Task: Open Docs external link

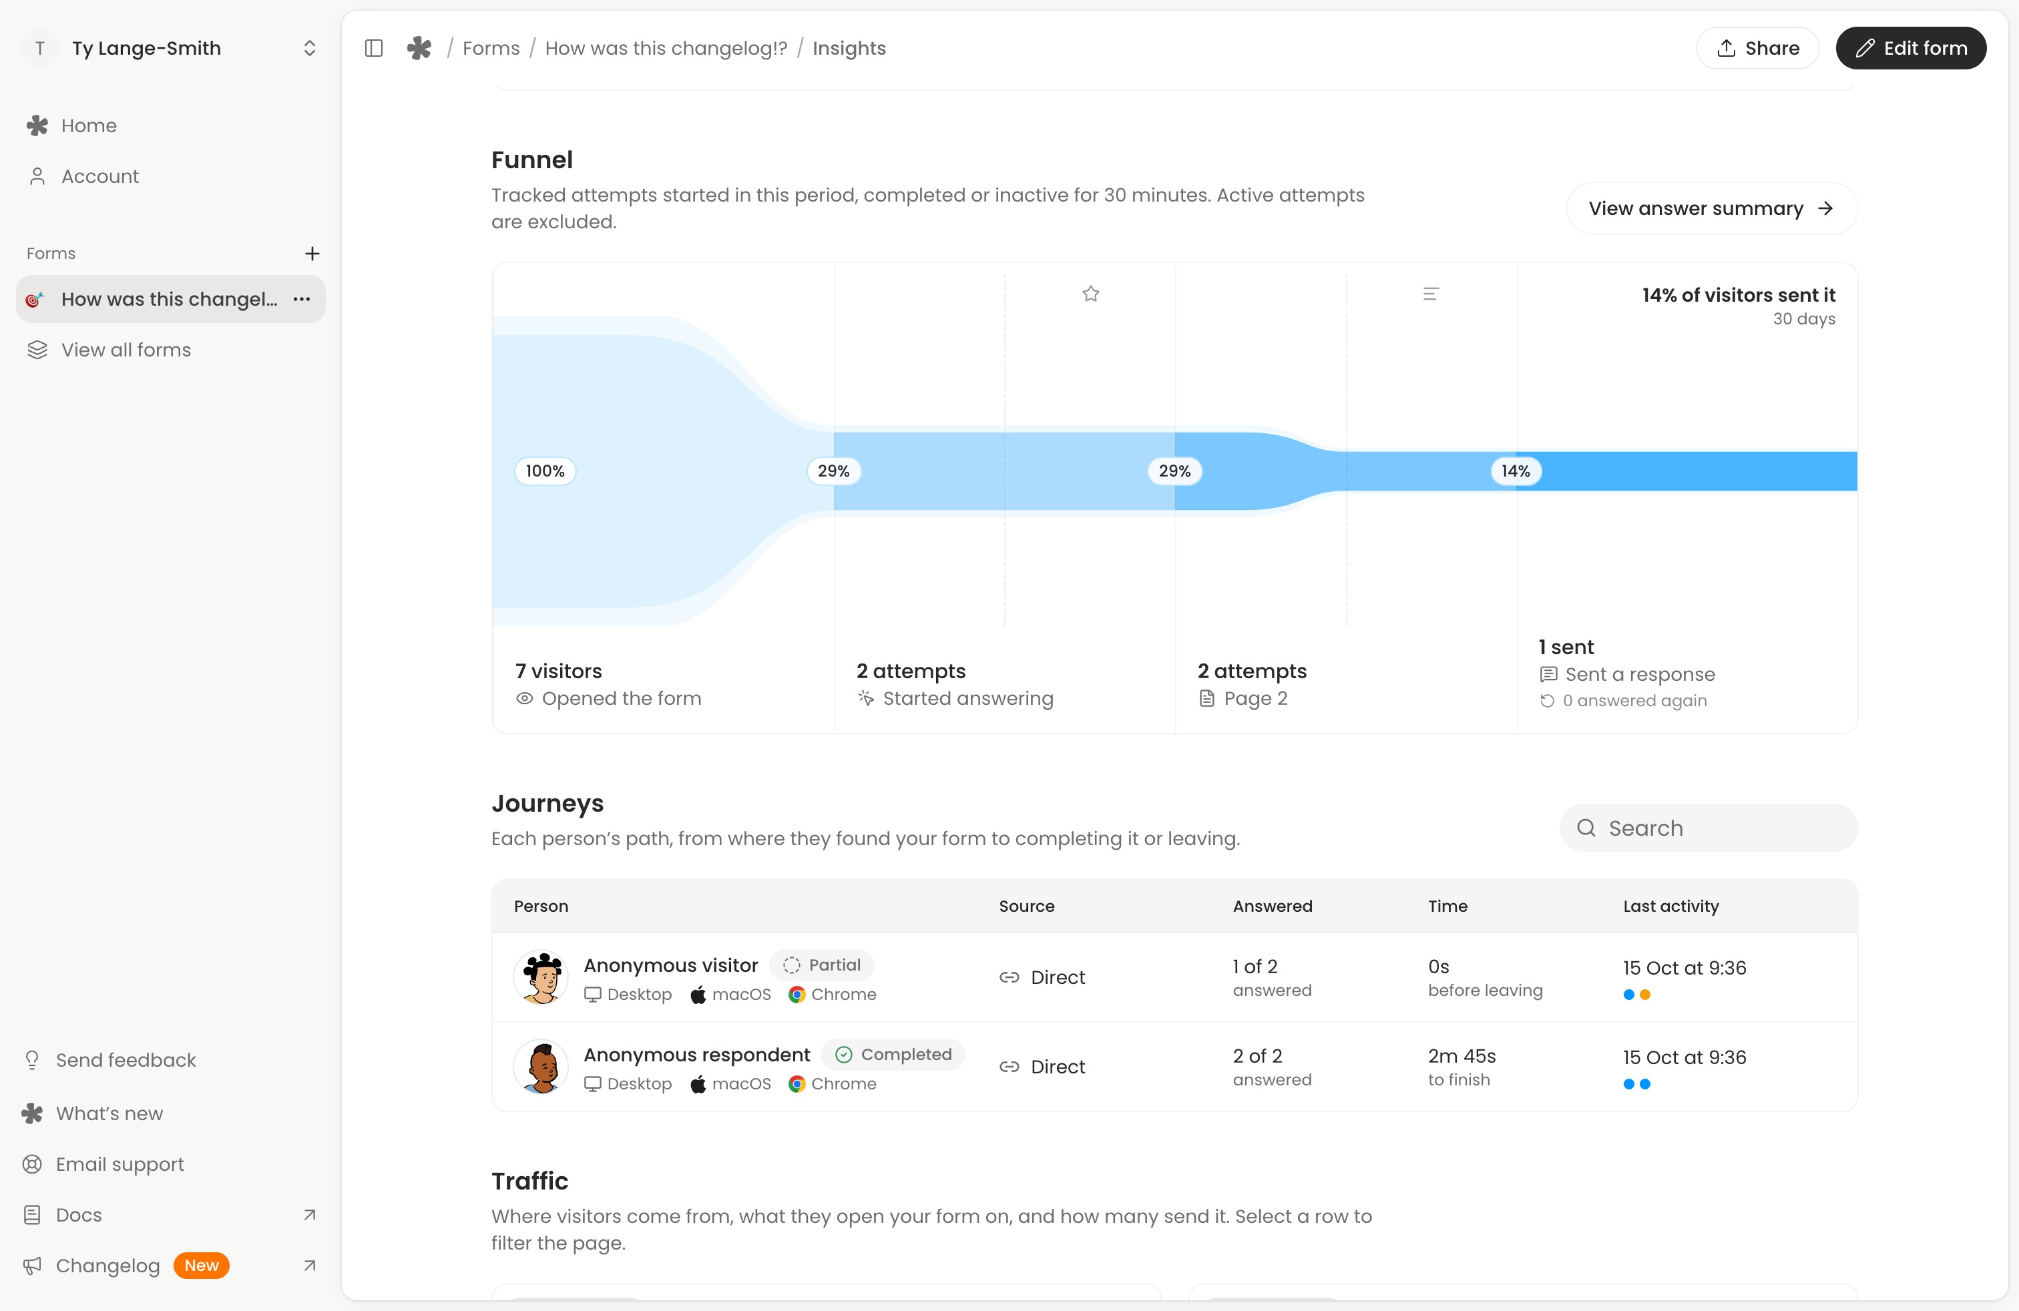Action: (x=170, y=1215)
